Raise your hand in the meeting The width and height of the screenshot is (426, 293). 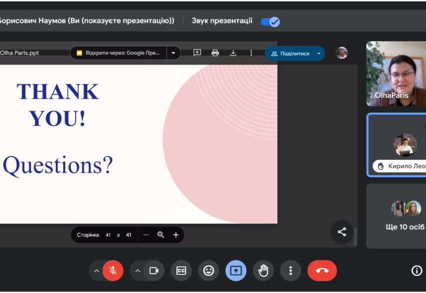tap(263, 271)
